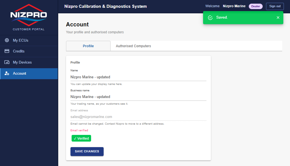Click the 'Email verified' label
Image resolution: width=290 pixels, height=166 pixels.
79,130
